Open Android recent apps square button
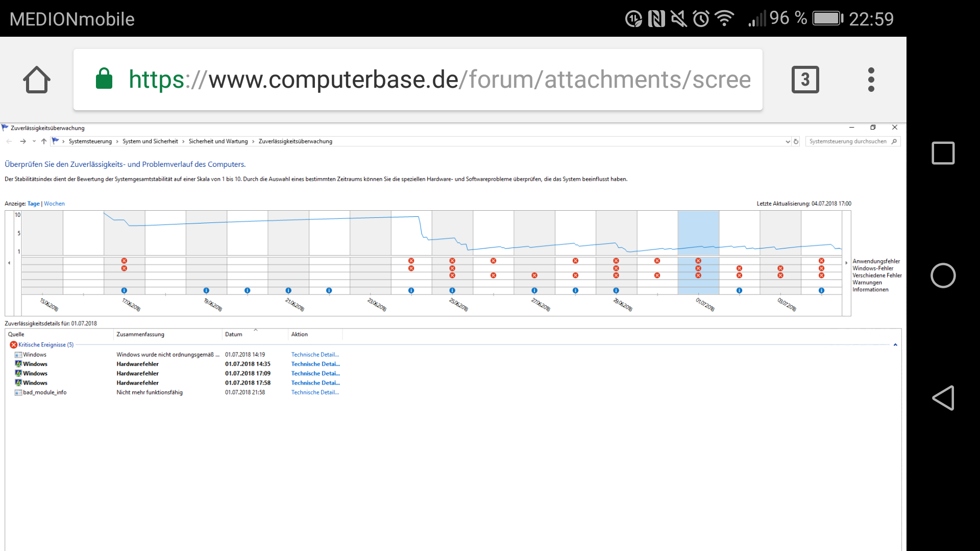The image size is (980, 551). pos(943,153)
